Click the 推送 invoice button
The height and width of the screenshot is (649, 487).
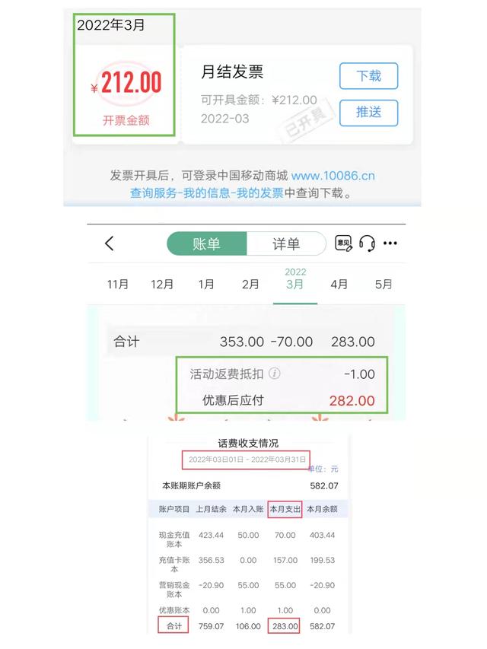click(x=368, y=113)
